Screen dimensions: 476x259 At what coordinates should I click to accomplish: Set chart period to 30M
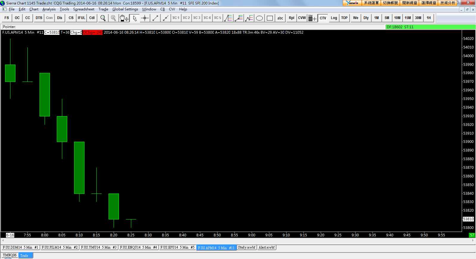[418, 18]
